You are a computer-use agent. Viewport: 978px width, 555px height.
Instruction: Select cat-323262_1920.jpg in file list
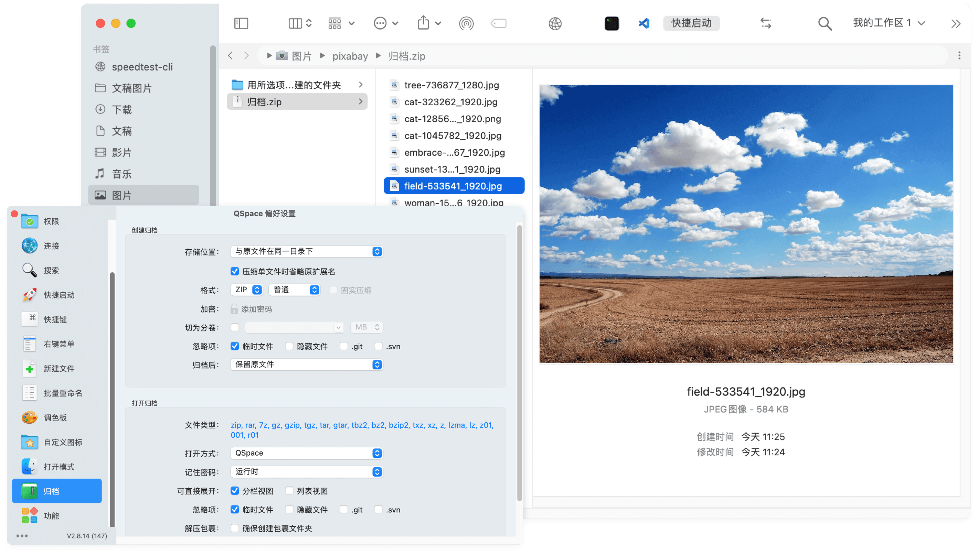[x=450, y=102]
